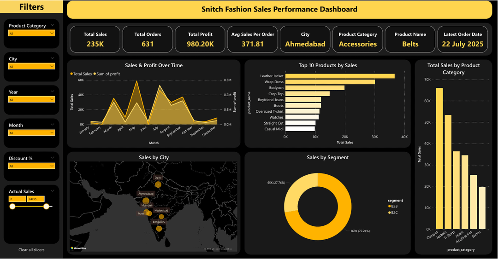Select the Straight Cut bar

tap(301, 123)
